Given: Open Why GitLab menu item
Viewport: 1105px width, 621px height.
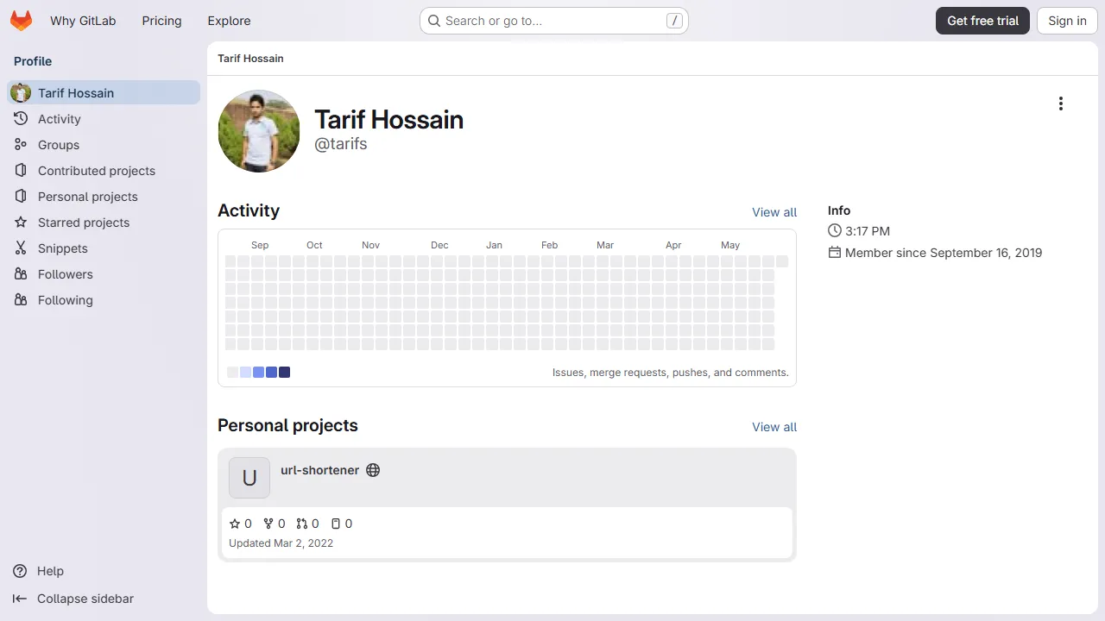Looking at the screenshot, I should tap(83, 21).
